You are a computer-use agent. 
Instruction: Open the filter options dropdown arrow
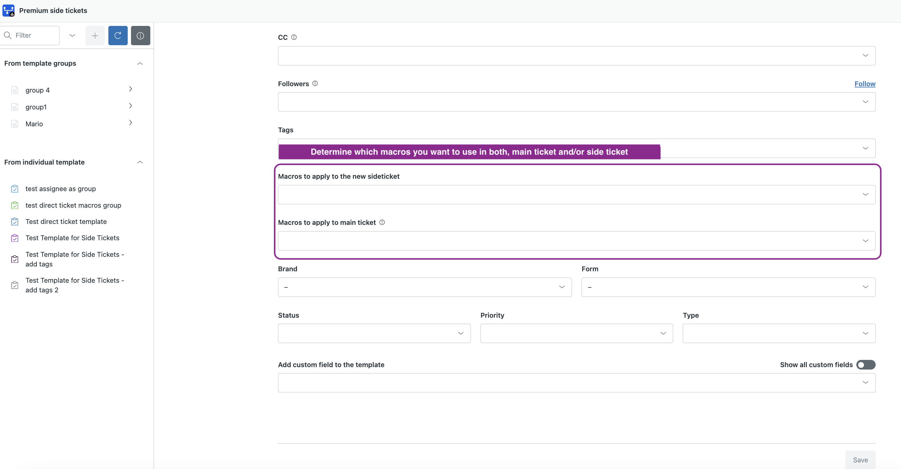(72, 35)
